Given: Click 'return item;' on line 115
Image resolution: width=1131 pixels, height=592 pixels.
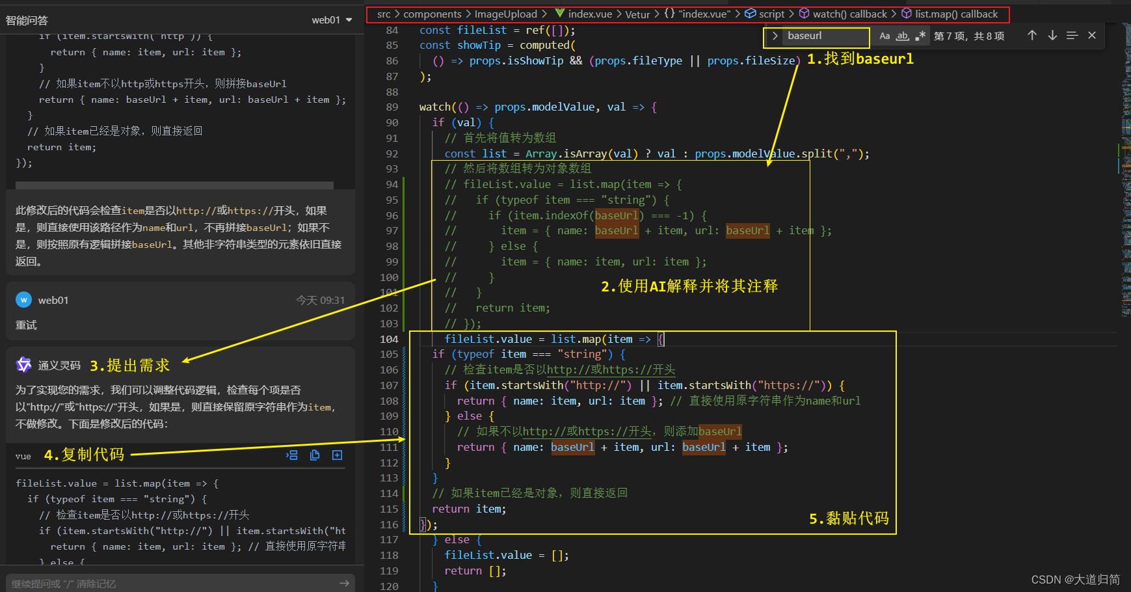Looking at the screenshot, I should pos(469,509).
